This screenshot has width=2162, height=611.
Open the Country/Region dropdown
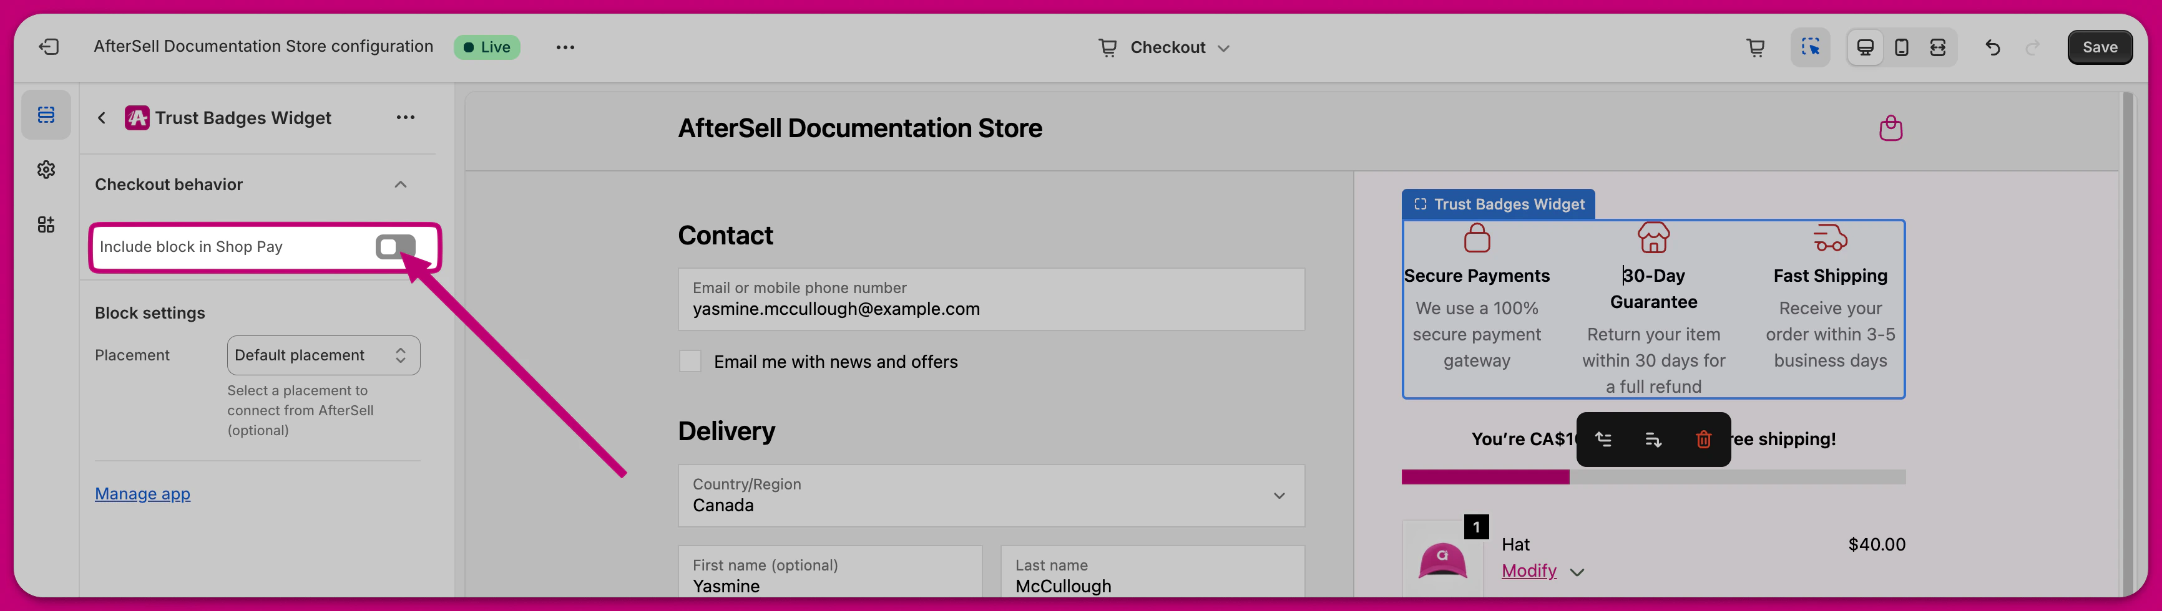[991, 495]
